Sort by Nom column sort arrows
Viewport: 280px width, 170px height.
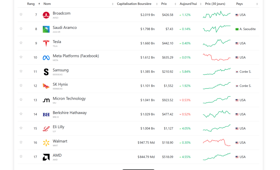[113, 4]
